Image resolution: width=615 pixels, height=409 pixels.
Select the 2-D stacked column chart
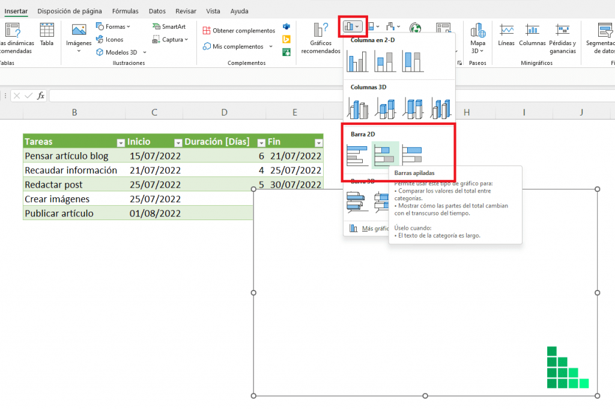[385, 61]
